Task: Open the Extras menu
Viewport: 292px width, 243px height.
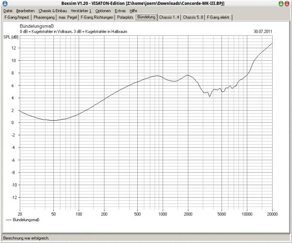Action: point(120,11)
